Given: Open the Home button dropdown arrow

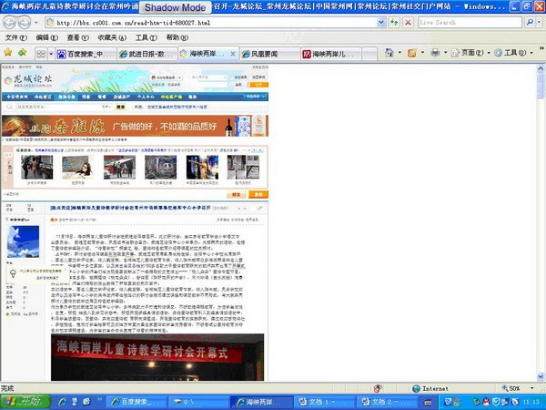Looking at the screenshot, I should pyautogui.click(x=399, y=53).
